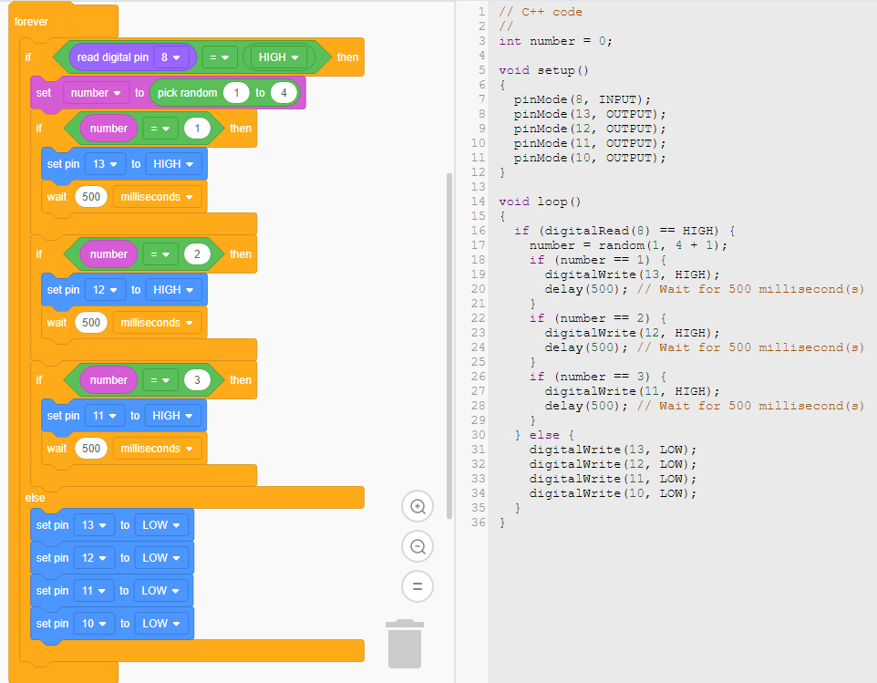Select the else section of the if block
The image size is (877, 683).
tap(35, 498)
